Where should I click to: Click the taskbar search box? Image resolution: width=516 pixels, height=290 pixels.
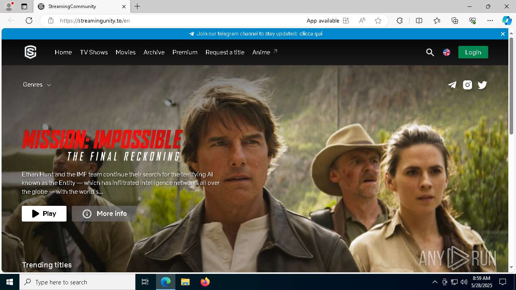77,282
